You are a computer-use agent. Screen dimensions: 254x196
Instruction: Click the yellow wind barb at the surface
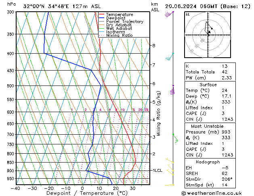point(169,185)
